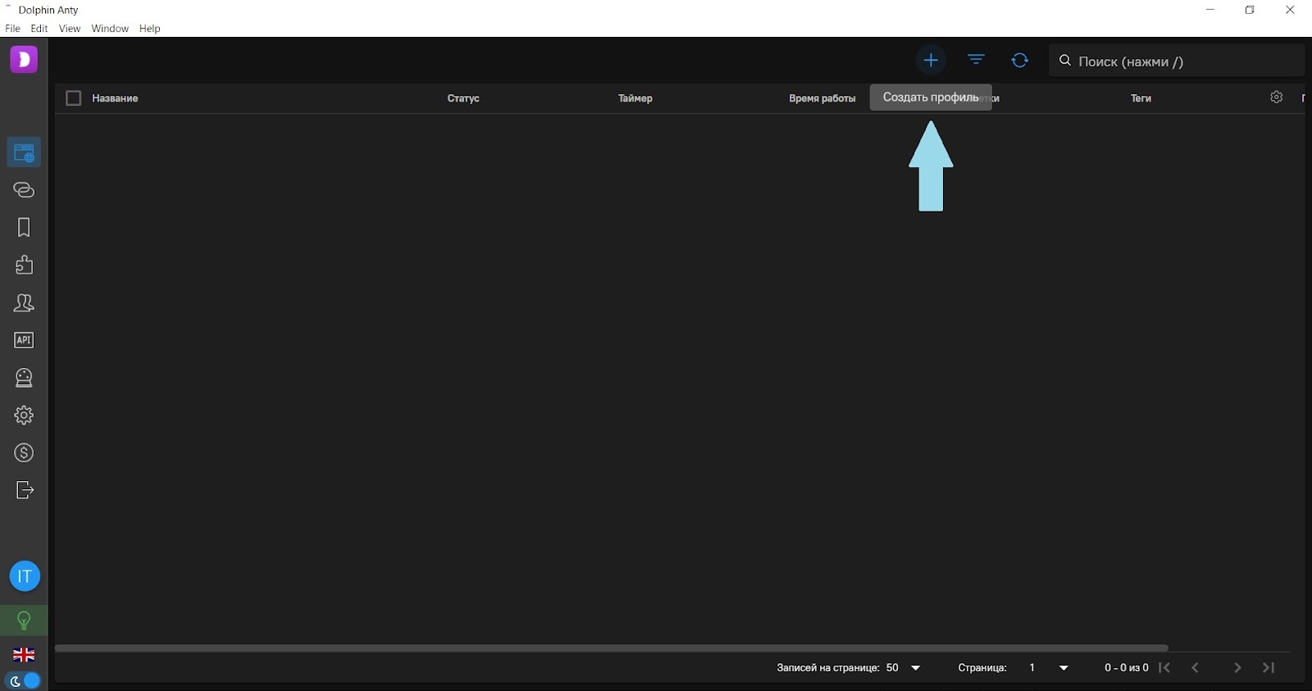Toggle the dark mode moon switch

click(23, 681)
